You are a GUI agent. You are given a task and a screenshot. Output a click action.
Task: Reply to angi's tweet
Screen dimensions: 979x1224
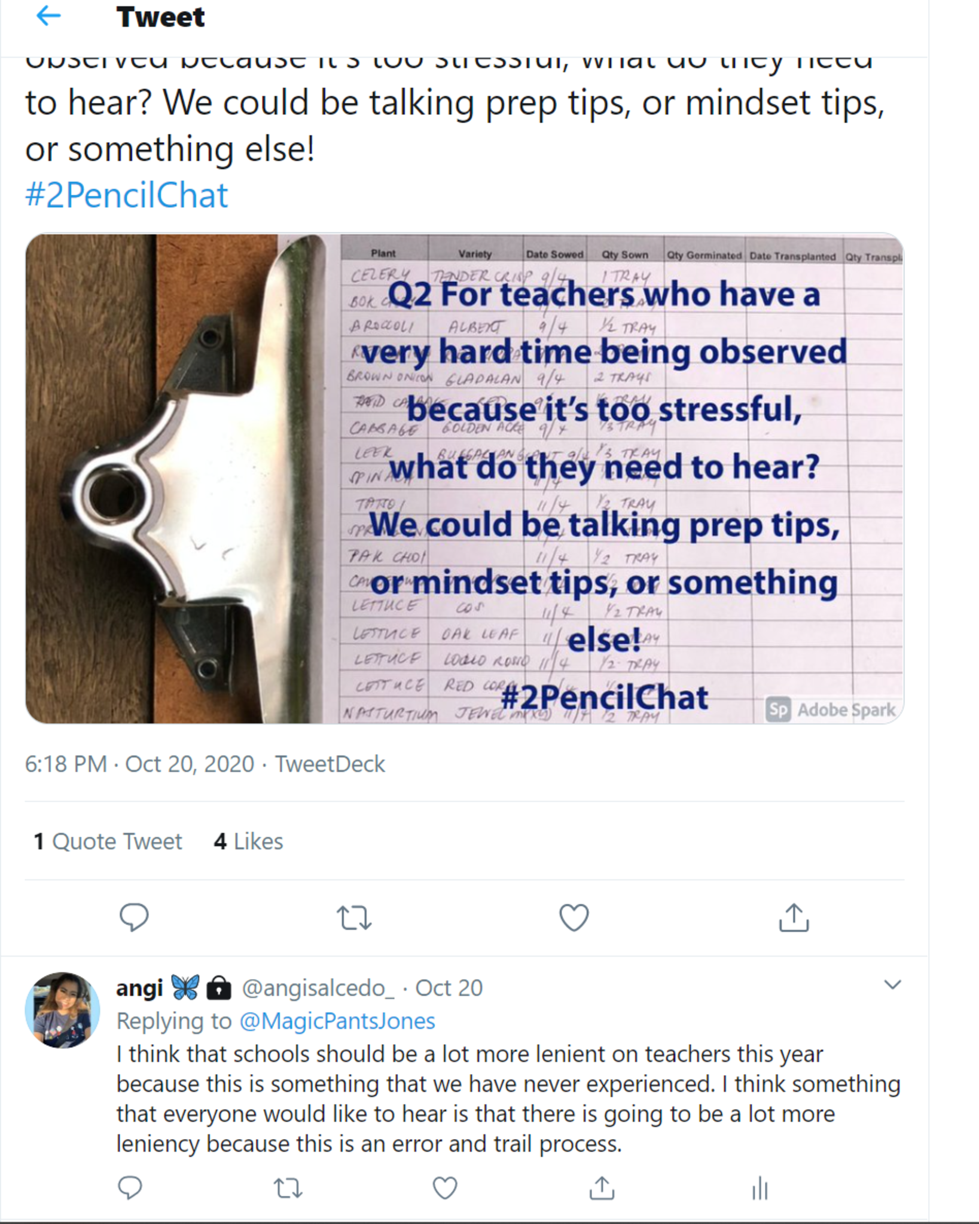click(130, 1188)
